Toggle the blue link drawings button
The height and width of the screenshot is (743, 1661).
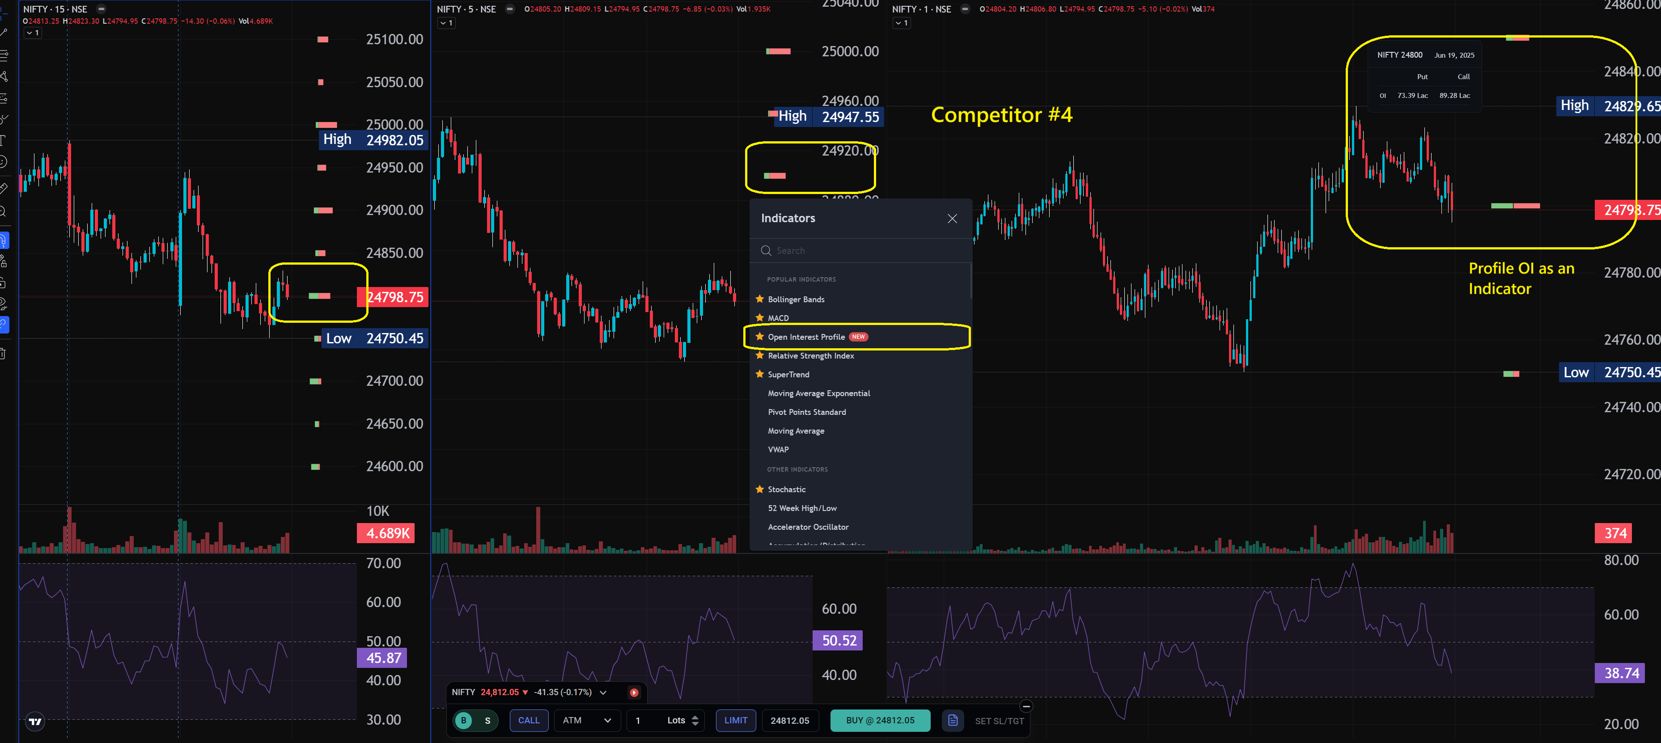coord(4,324)
